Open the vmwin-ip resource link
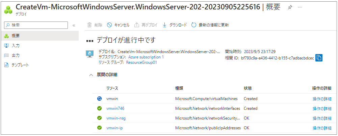The image size is (338, 136). (115, 128)
